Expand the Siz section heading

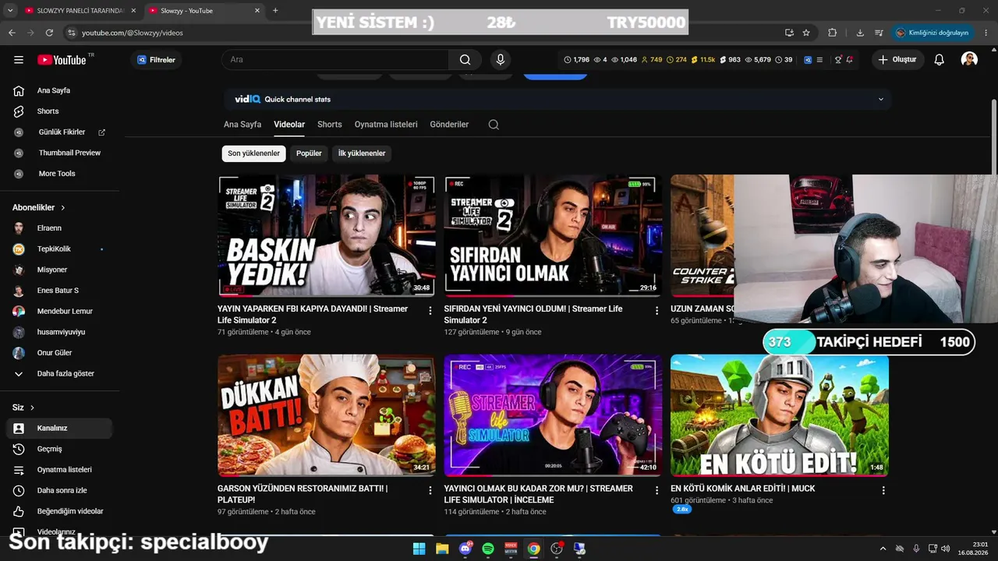23,408
